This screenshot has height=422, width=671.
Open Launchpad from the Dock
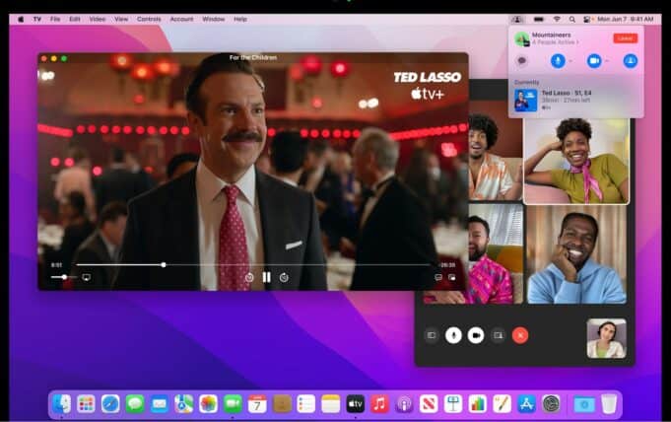[x=86, y=403]
